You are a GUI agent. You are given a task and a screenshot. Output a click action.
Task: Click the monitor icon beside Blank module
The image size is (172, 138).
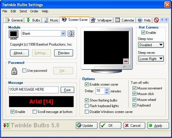pyautogui.click(x=14, y=35)
